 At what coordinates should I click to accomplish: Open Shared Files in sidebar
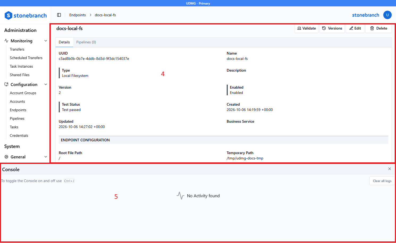tap(20, 75)
